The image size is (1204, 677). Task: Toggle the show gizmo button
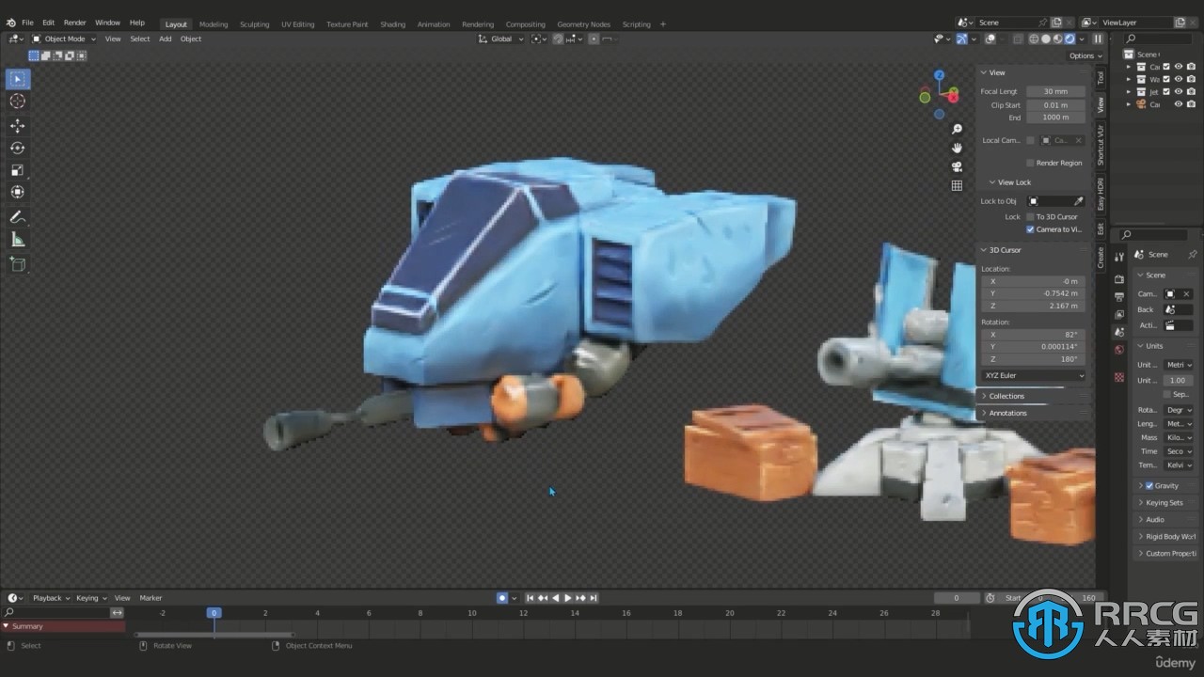click(x=961, y=39)
